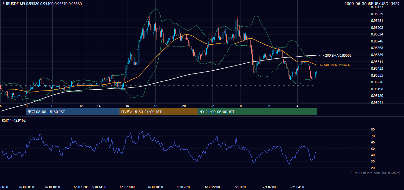Click price axis value 0.96137
This screenshot has height=190, width=404.
[377, 7]
